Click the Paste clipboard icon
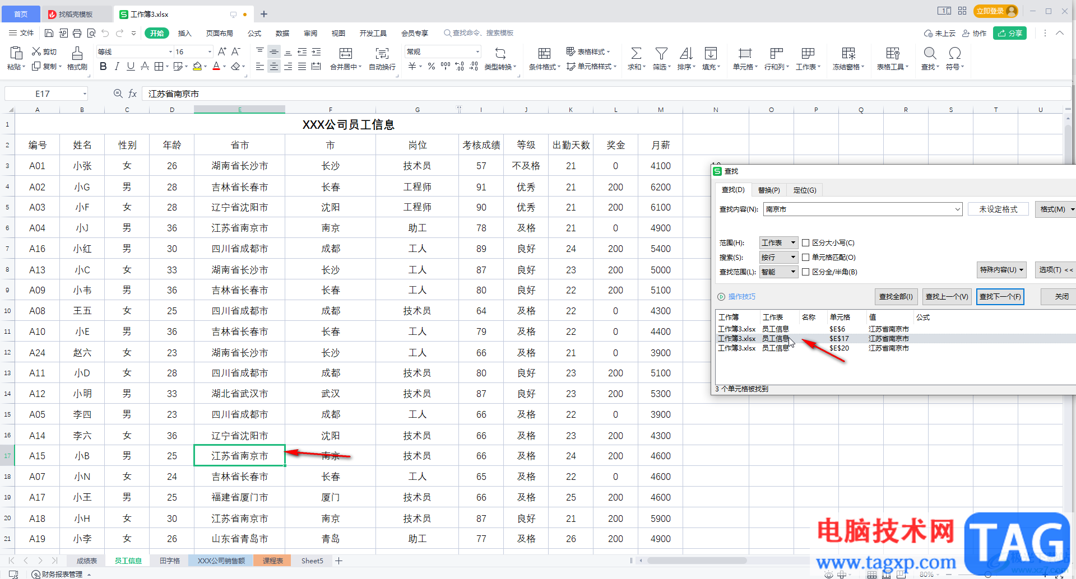The width and height of the screenshot is (1076, 579). pyautogui.click(x=16, y=53)
